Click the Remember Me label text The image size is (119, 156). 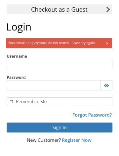[x=31, y=102]
